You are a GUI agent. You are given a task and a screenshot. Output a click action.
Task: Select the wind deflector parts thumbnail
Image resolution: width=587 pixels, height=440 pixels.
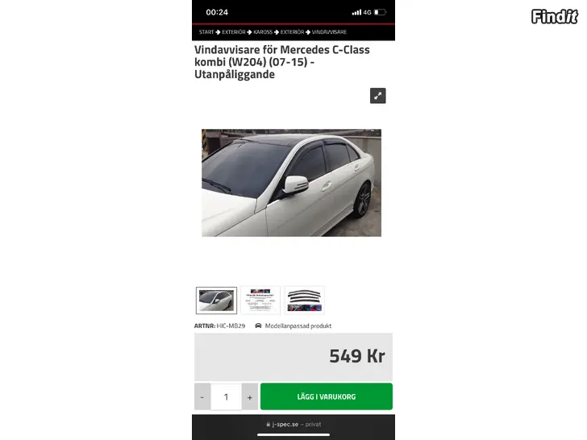point(304,301)
